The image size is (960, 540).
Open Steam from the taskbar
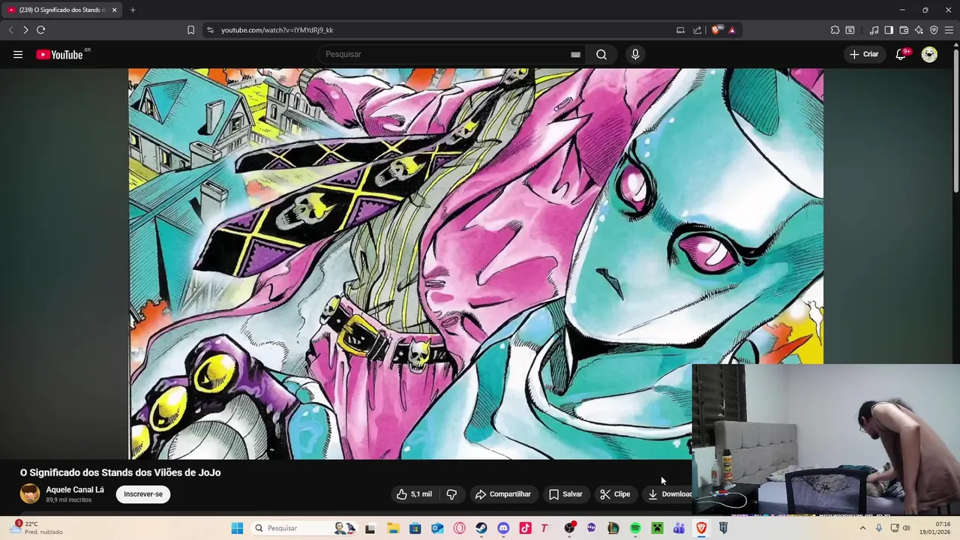(481, 528)
